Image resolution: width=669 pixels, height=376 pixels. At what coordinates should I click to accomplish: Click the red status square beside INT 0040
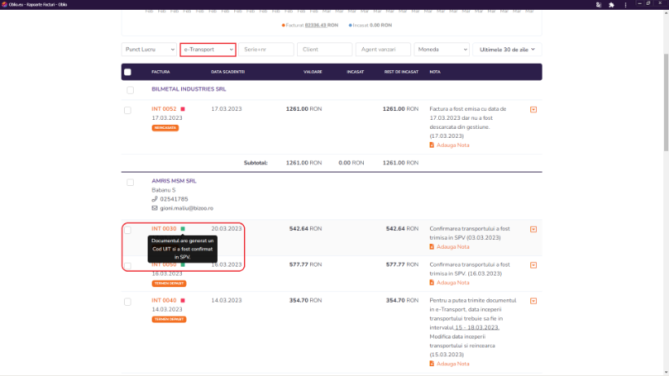(x=183, y=300)
